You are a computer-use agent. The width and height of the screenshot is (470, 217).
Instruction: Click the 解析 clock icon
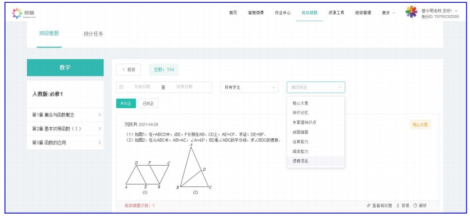415,206
